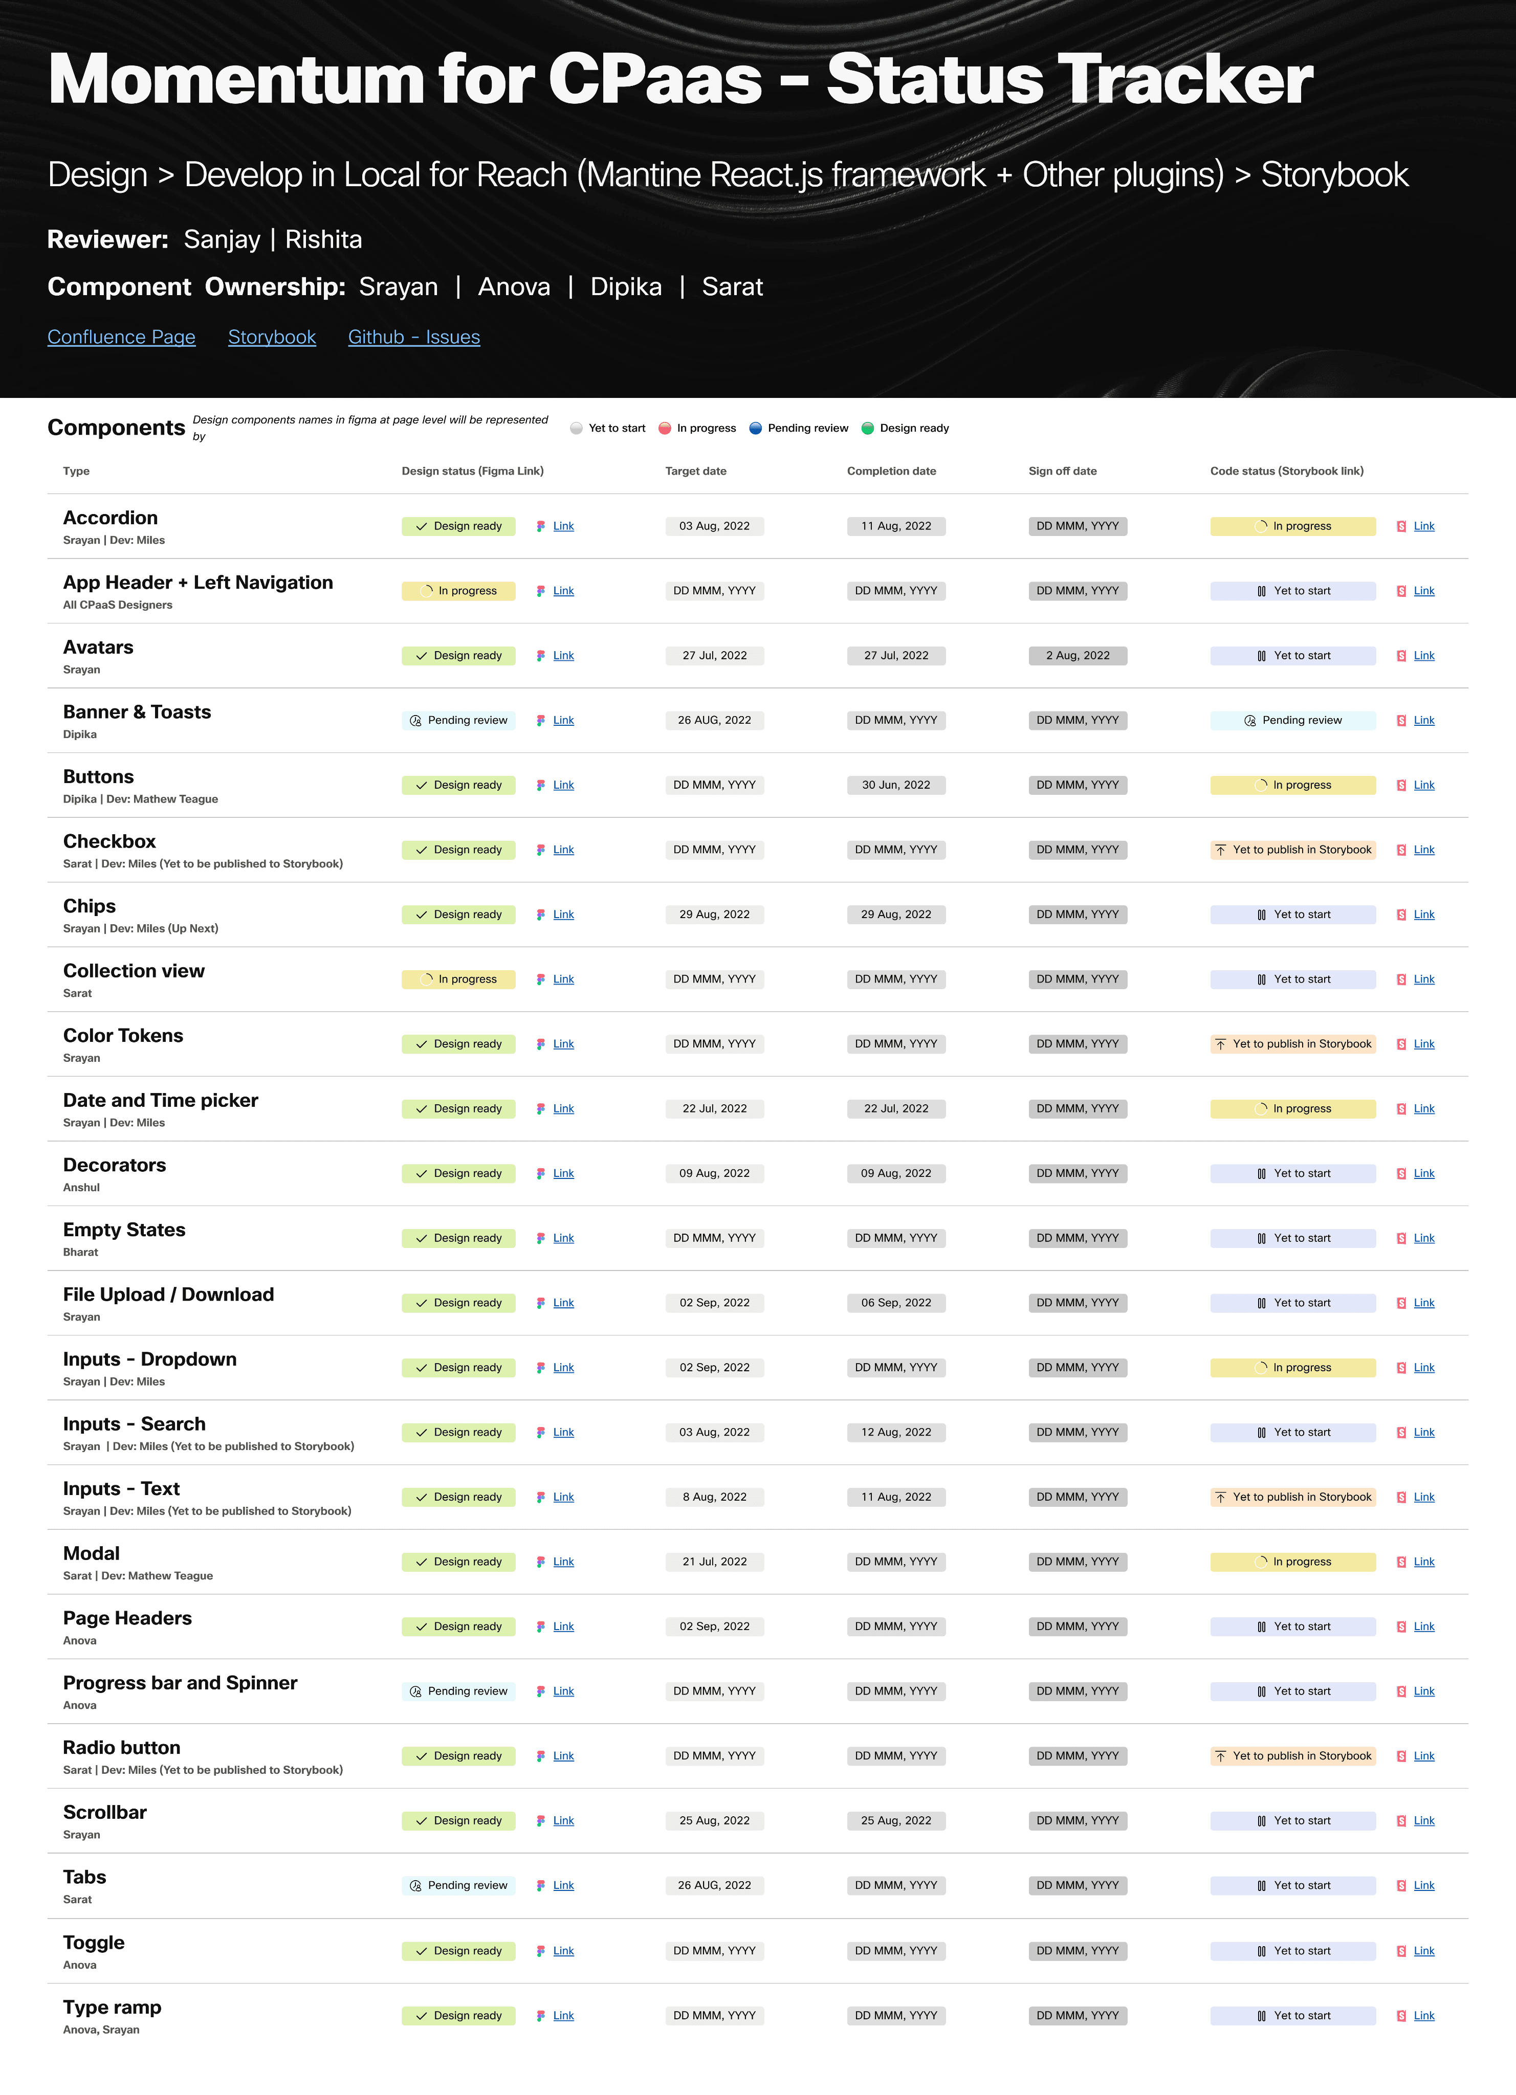Click the Figma icon in the Accordion row
This screenshot has width=1516, height=2095.
(540, 526)
